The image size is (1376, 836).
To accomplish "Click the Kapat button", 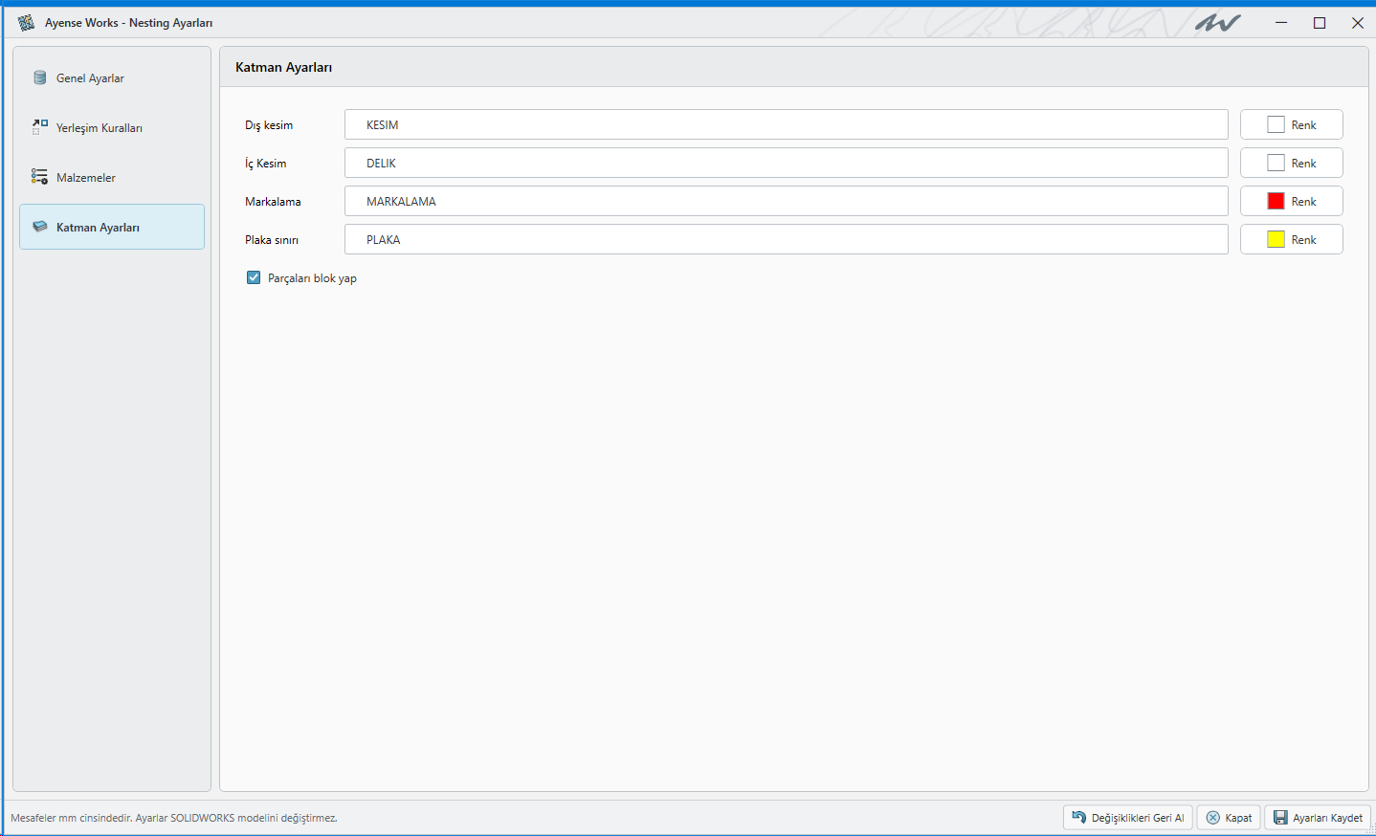I will 1229,817.
